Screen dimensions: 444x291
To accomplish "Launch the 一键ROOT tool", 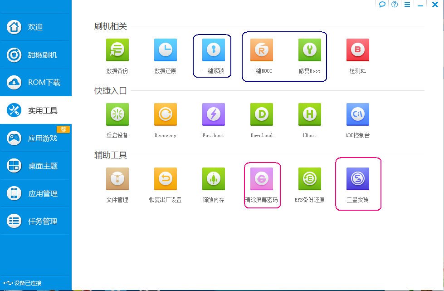I will pos(262,50).
